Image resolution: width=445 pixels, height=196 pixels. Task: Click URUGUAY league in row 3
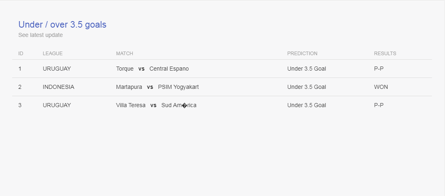(57, 105)
